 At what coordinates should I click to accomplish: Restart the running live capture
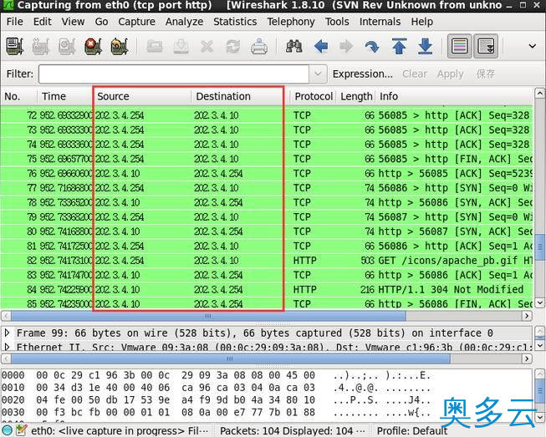(119, 46)
